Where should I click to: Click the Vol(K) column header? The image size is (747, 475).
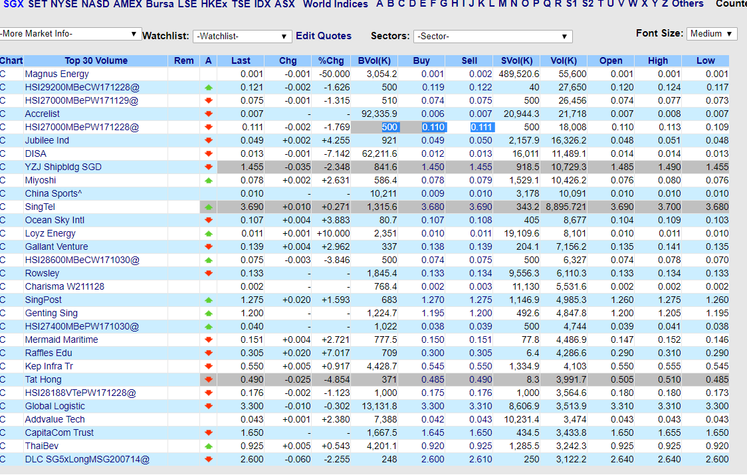[564, 60]
